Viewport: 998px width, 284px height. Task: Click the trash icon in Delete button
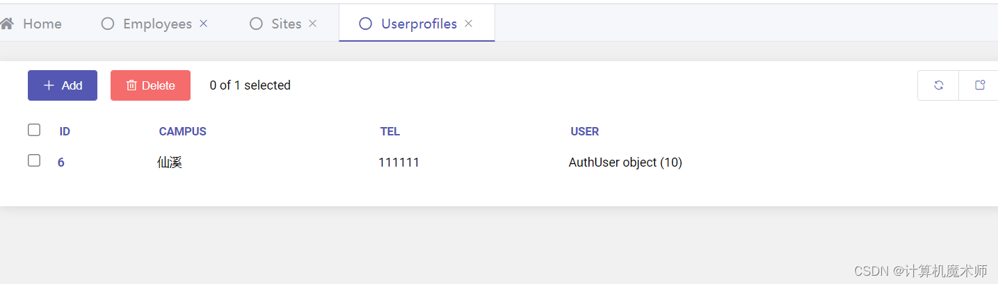[131, 85]
